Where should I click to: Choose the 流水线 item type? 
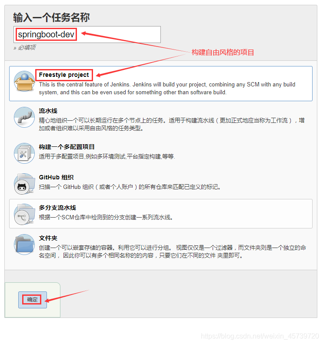(48, 111)
